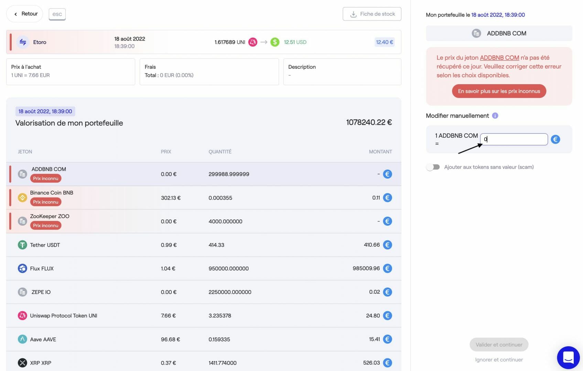Screen dimensions: 583x371
Task: Focus the ADDBNB COM manual price input
Action: point(514,139)
